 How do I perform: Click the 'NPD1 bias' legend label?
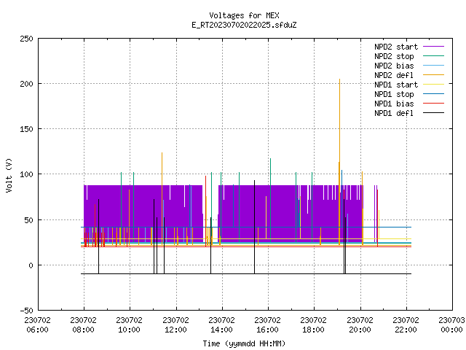click(x=394, y=104)
